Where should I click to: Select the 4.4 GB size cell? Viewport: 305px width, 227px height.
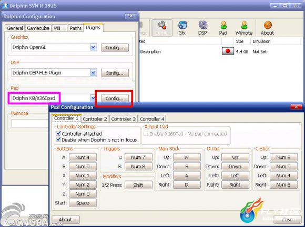coord(242,51)
